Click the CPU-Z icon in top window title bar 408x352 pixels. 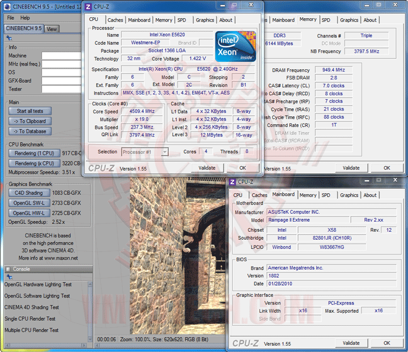(88, 7)
